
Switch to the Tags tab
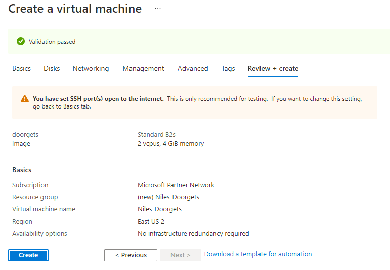(x=228, y=68)
